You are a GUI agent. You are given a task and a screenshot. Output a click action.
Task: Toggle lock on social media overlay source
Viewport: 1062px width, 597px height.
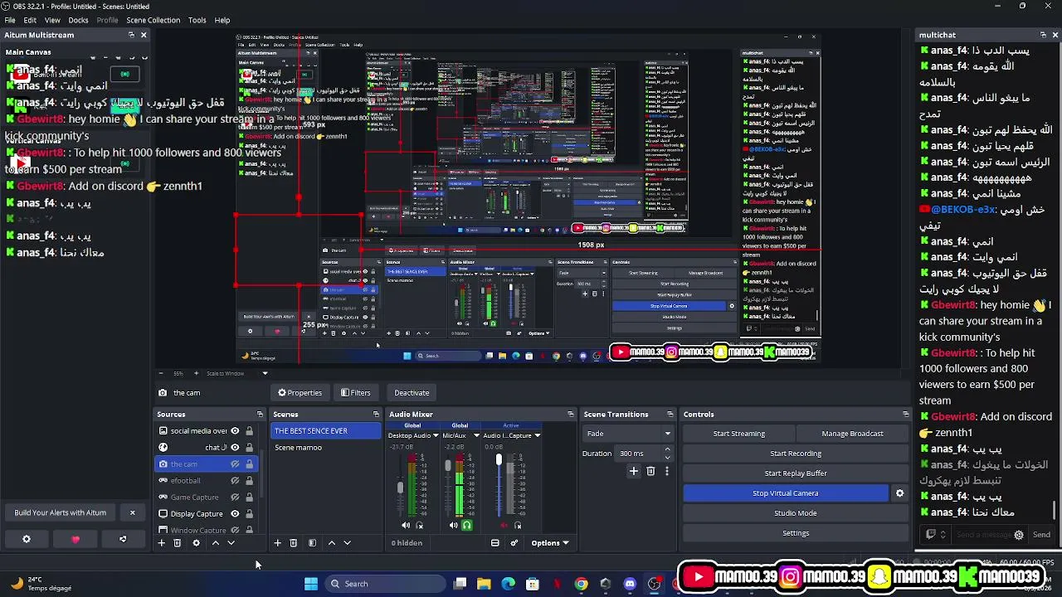(x=249, y=431)
